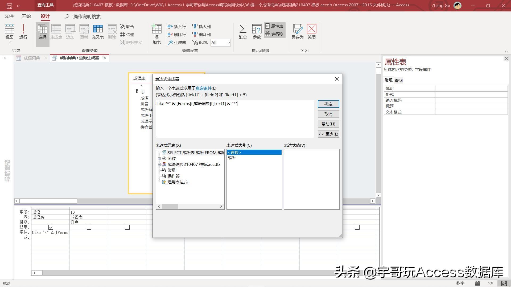Expand the 成语词典210407 横板.accdb tree node

pyautogui.click(x=159, y=164)
